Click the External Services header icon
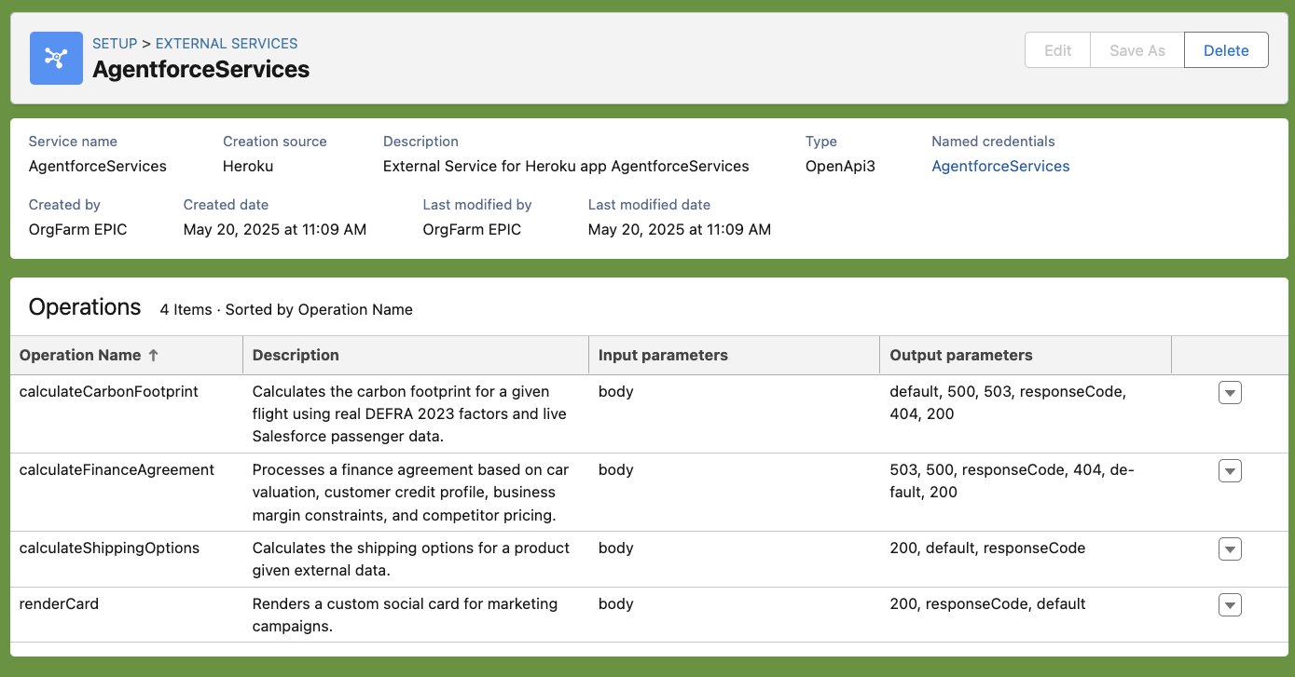The image size is (1295, 677). (56, 58)
